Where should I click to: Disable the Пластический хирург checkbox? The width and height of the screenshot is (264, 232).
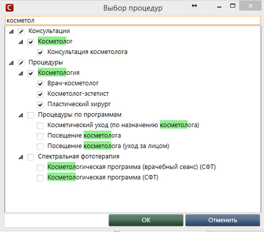click(40, 104)
